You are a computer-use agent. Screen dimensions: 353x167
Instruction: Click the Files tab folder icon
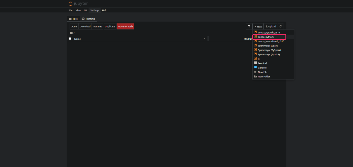coord(70,19)
